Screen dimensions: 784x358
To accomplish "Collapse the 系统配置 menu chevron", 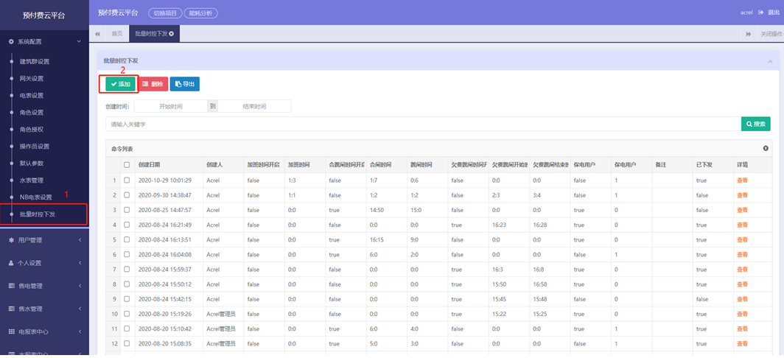I will pos(79,42).
